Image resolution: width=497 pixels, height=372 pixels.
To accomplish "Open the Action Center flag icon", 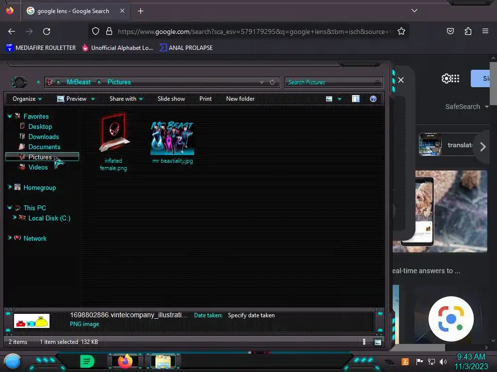I will [x=419, y=361].
